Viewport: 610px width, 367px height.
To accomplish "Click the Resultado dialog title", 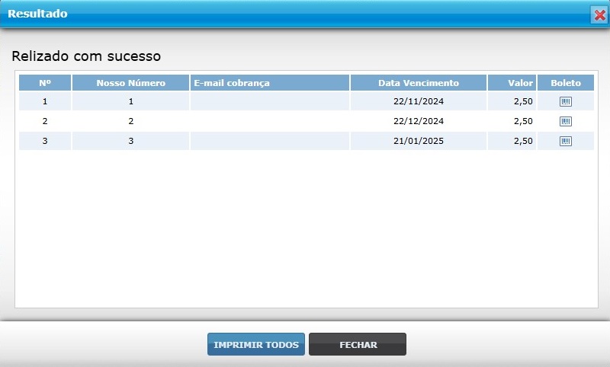I will coord(37,14).
